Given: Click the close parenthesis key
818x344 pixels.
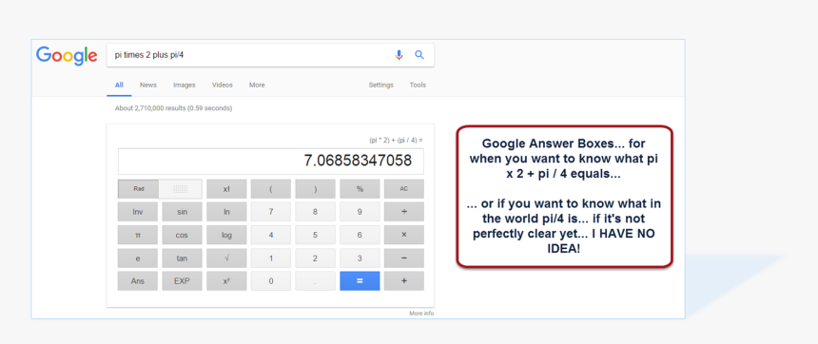Looking at the screenshot, I should coord(315,189).
